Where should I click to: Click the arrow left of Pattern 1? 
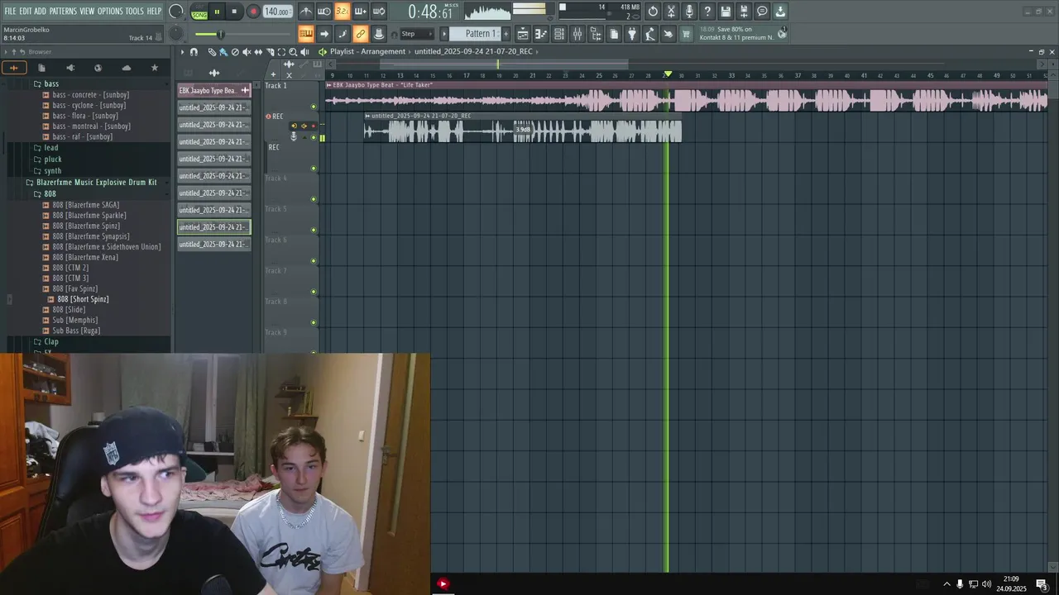click(x=444, y=34)
